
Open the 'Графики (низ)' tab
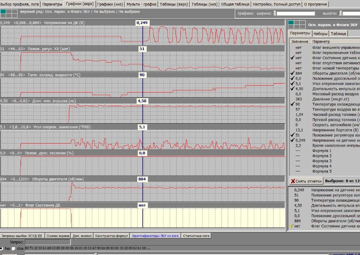pyautogui.click(x=110, y=4)
